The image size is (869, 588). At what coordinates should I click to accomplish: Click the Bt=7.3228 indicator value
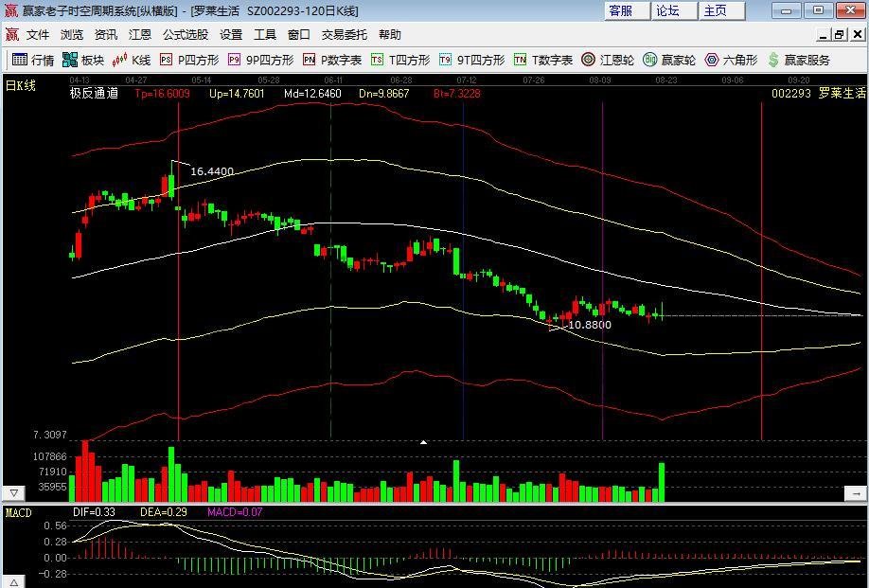(x=457, y=94)
